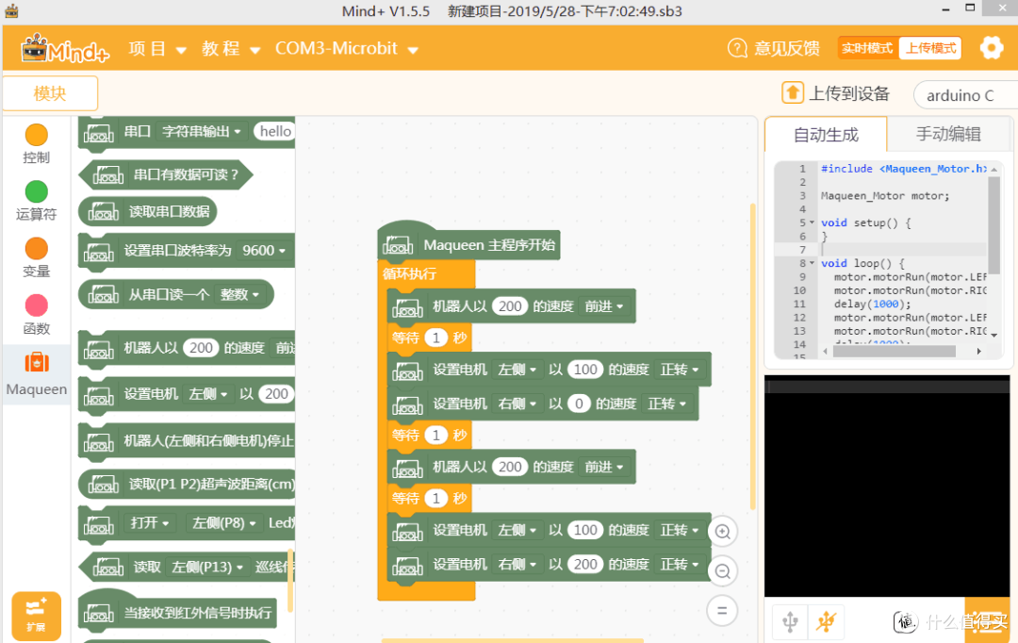Click the code editor vertical scrollbar
1018x643 pixels.
pyautogui.click(x=993, y=224)
